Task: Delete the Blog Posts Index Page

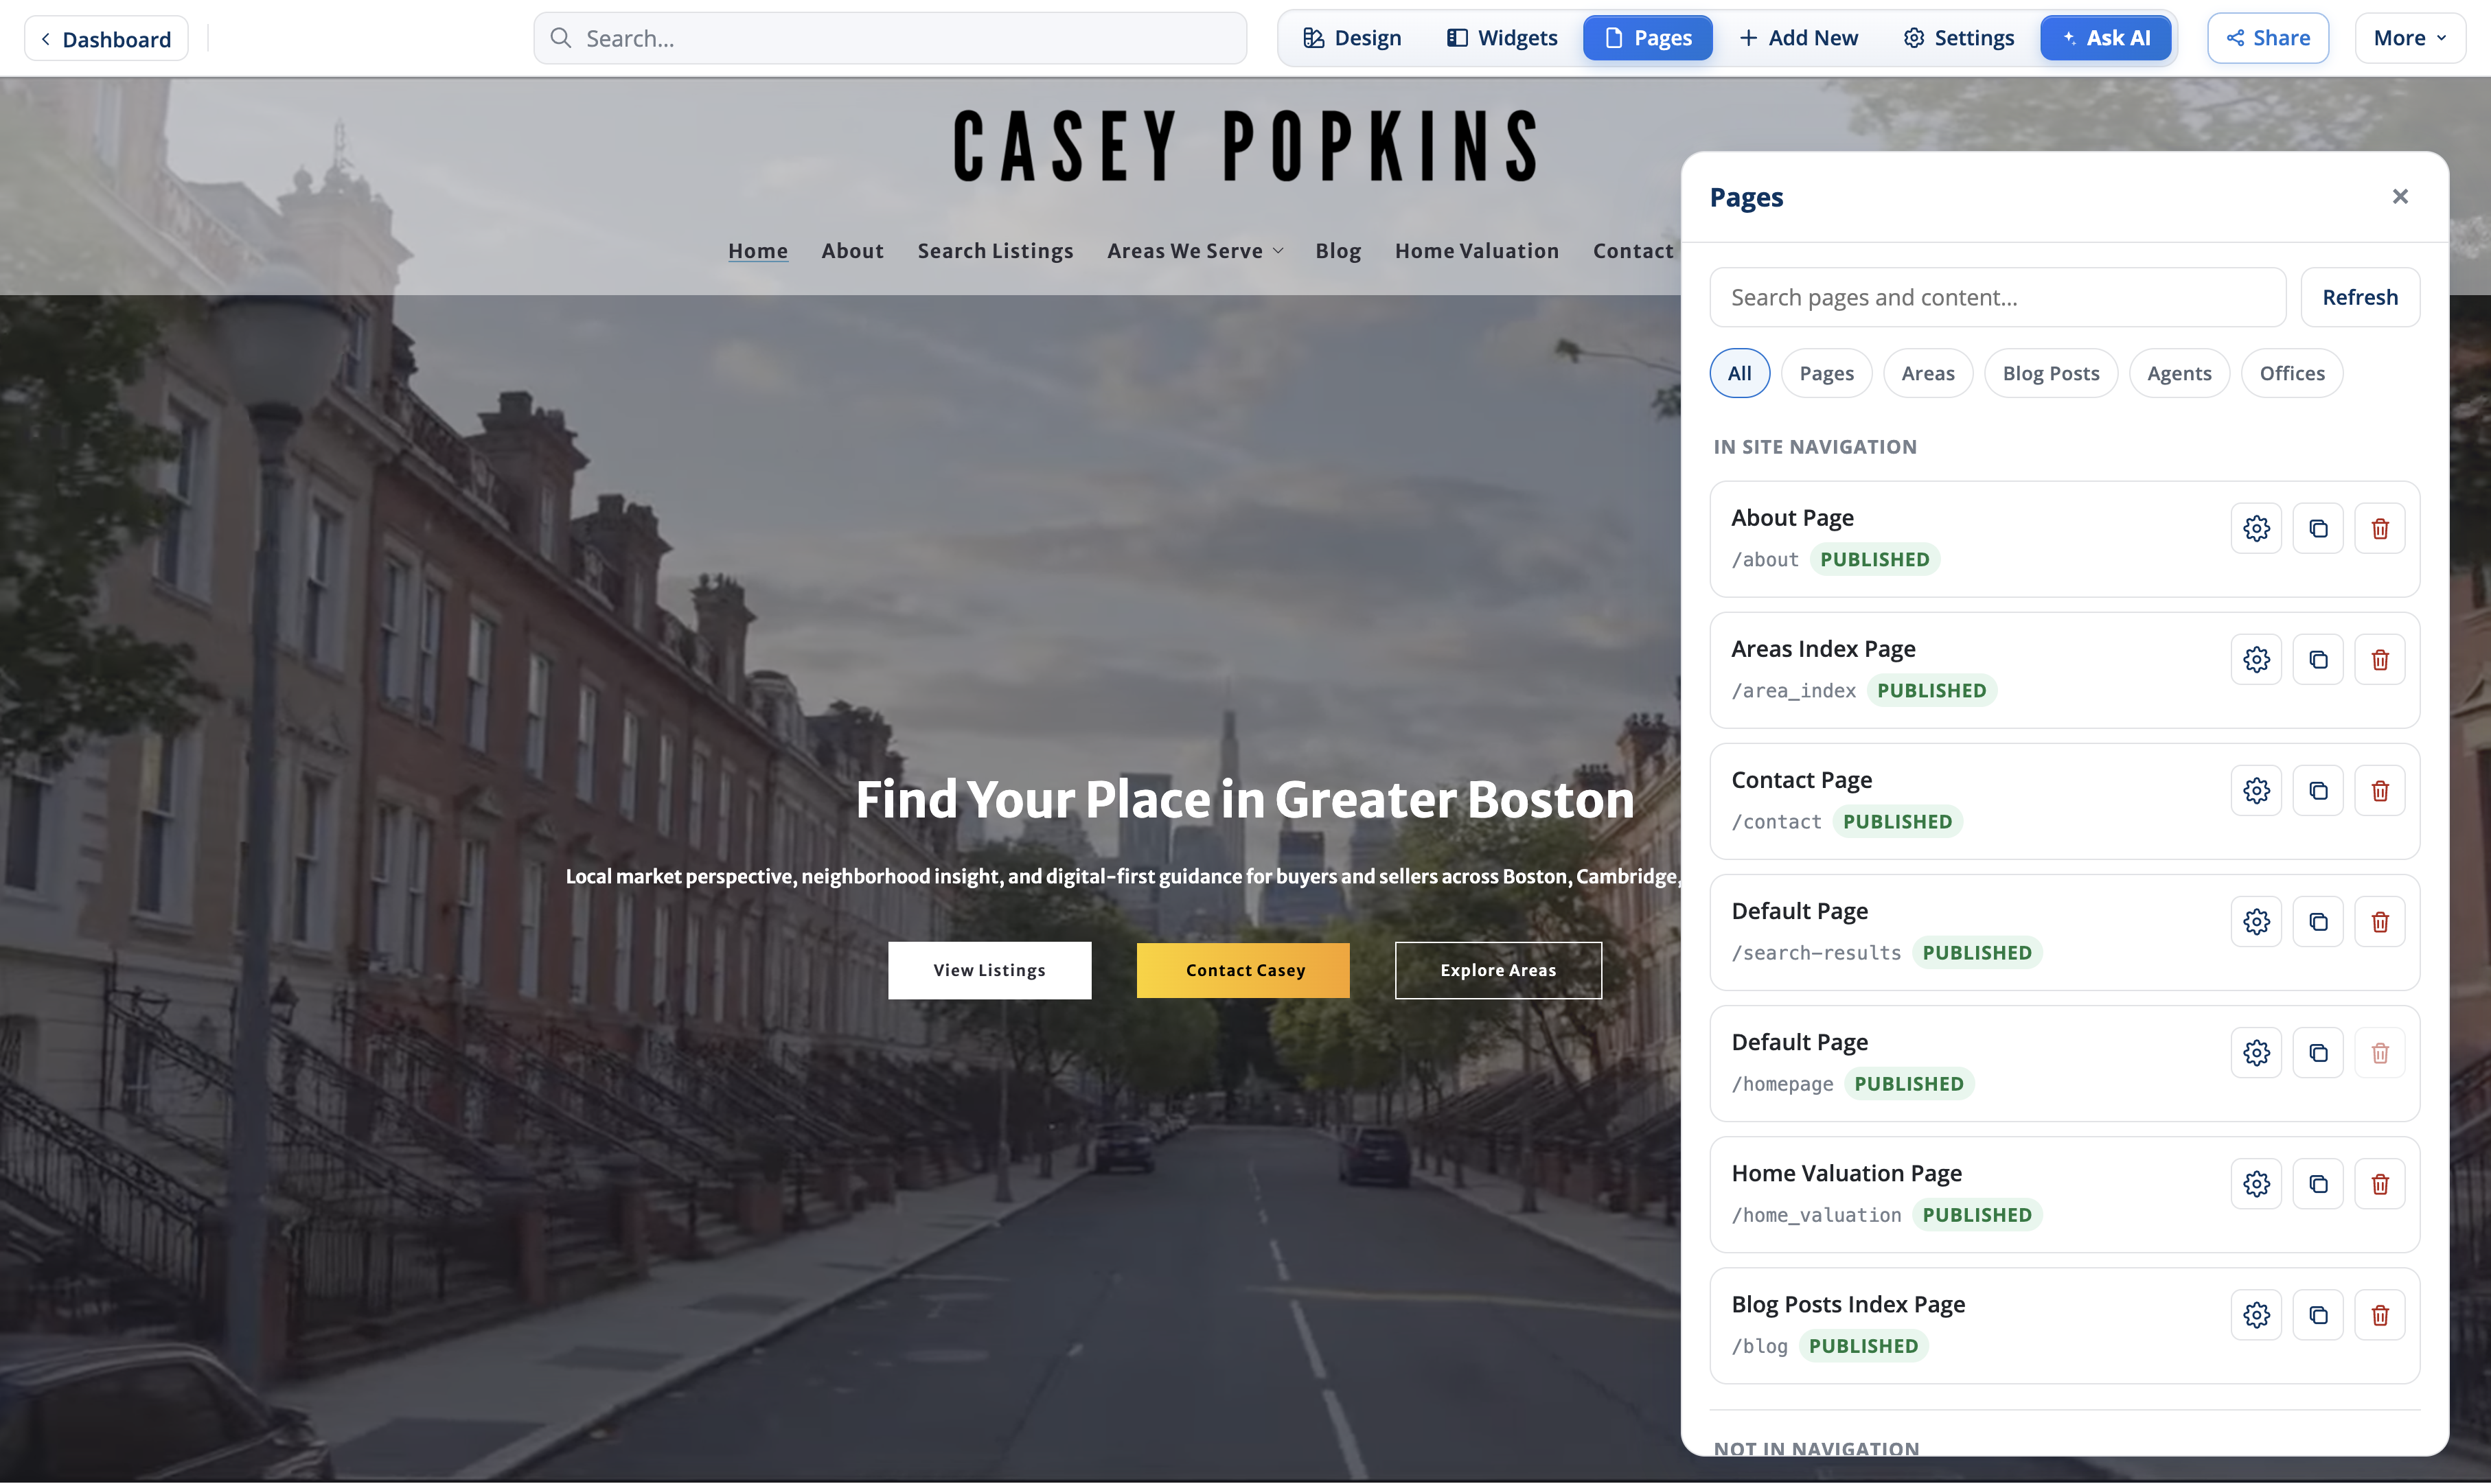Action: tap(2380, 1314)
